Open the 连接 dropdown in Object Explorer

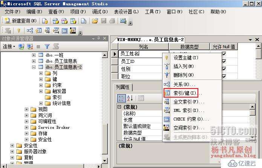coord(9,46)
